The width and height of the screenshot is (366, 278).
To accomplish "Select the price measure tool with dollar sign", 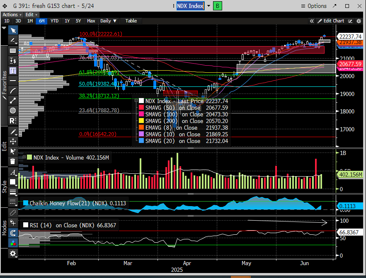I will tap(13, 61).
